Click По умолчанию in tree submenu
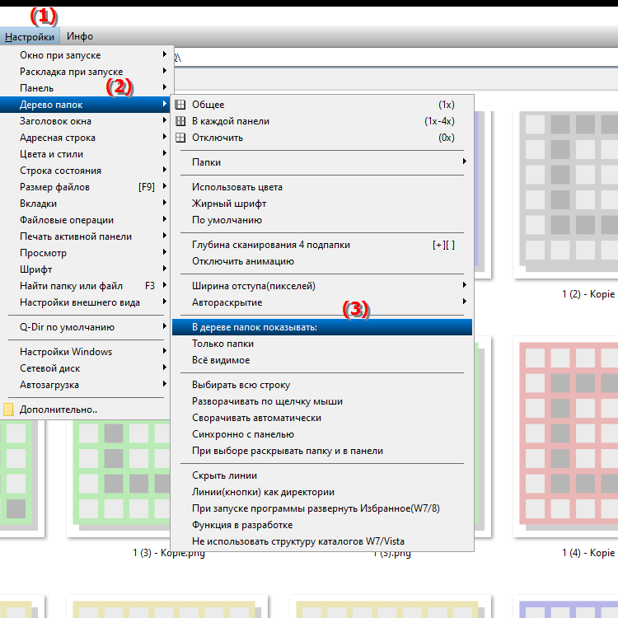The height and width of the screenshot is (618, 618). point(227,220)
